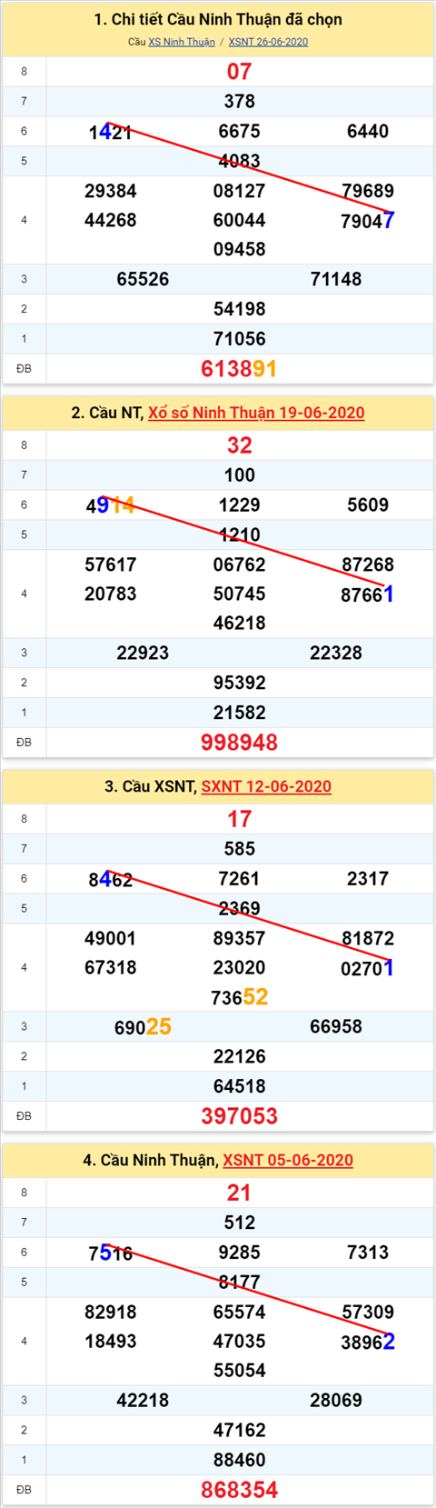Image resolution: width=436 pixels, height=1508 pixels.
Task: Select the number 64518
Action: tap(240, 1086)
